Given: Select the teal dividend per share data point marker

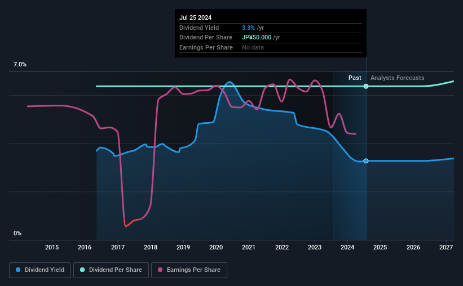Looking at the screenshot, I should [x=366, y=86].
